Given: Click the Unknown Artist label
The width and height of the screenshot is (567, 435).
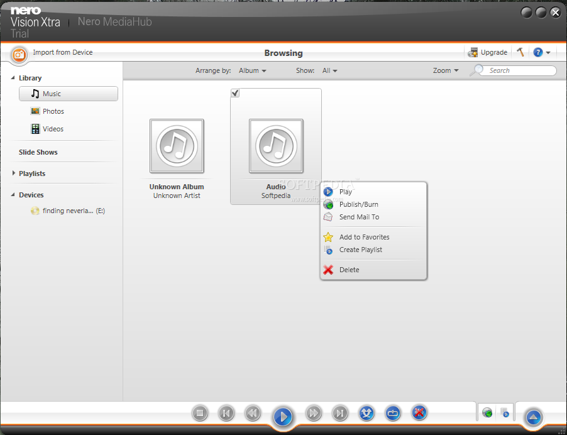Looking at the screenshot, I should click(177, 195).
